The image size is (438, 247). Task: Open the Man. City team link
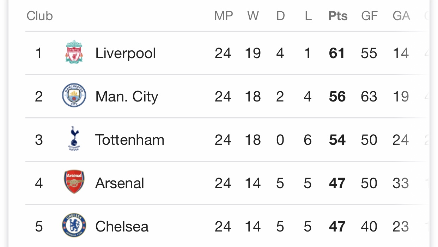point(127,97)
